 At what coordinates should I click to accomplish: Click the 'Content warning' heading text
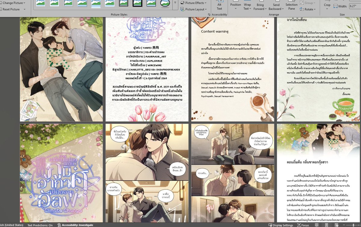pos(215,31)
